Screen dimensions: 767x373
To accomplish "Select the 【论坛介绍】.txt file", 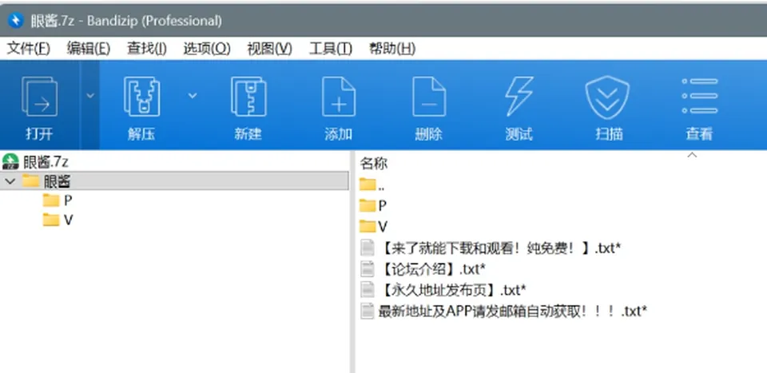I will (423, 269).
